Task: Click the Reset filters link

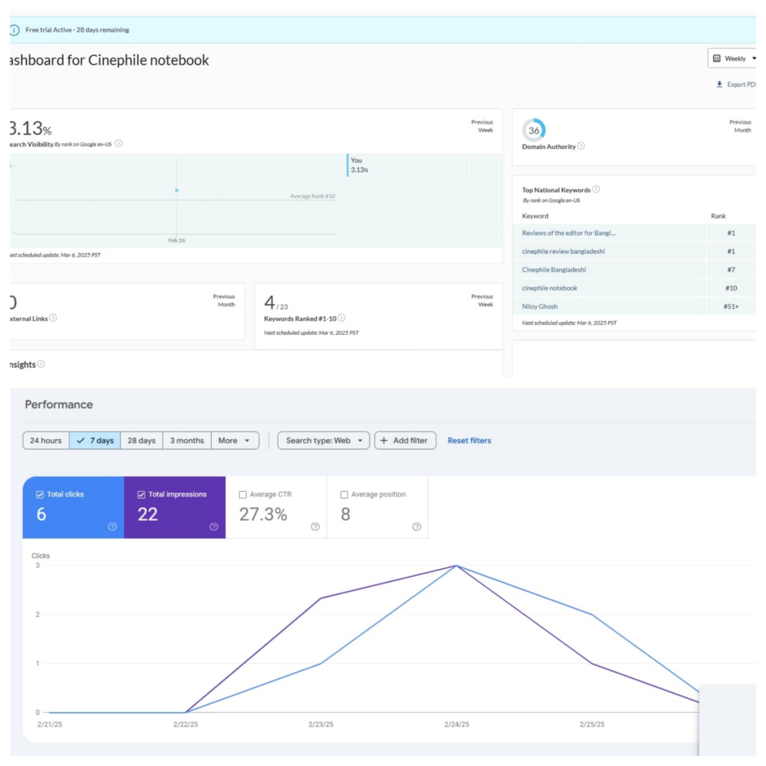Action: [469, 441]
